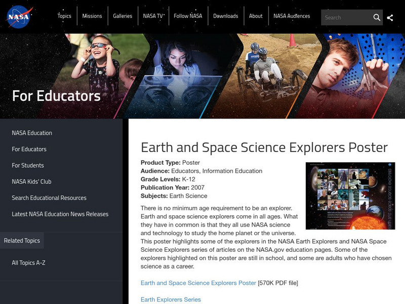Open the NASA TV menu

(x=153, y=16)
